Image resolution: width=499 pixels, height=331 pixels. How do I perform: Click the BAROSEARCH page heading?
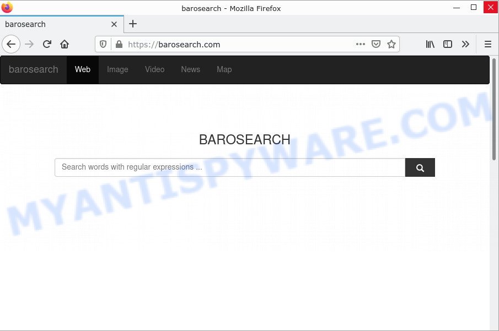244,139
